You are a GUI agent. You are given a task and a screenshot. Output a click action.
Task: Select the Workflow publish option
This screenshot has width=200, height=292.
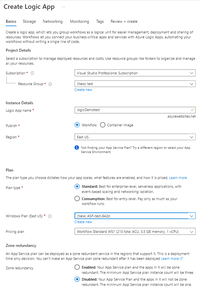coord(77,125)
